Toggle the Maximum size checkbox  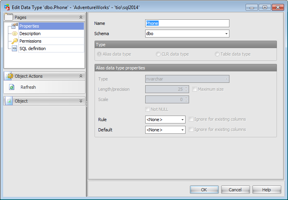[195, 89]
